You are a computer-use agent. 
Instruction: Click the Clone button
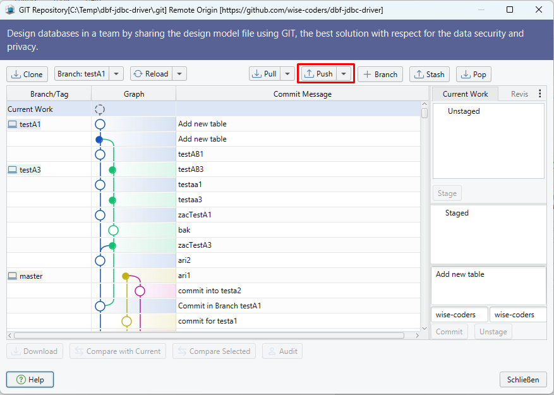coord(27,75)
